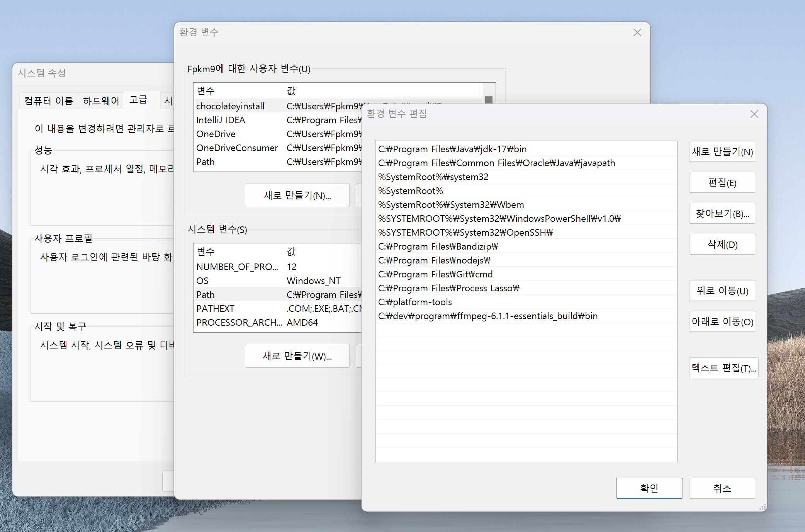Close the 환경 변수 window

pos(637,32)
